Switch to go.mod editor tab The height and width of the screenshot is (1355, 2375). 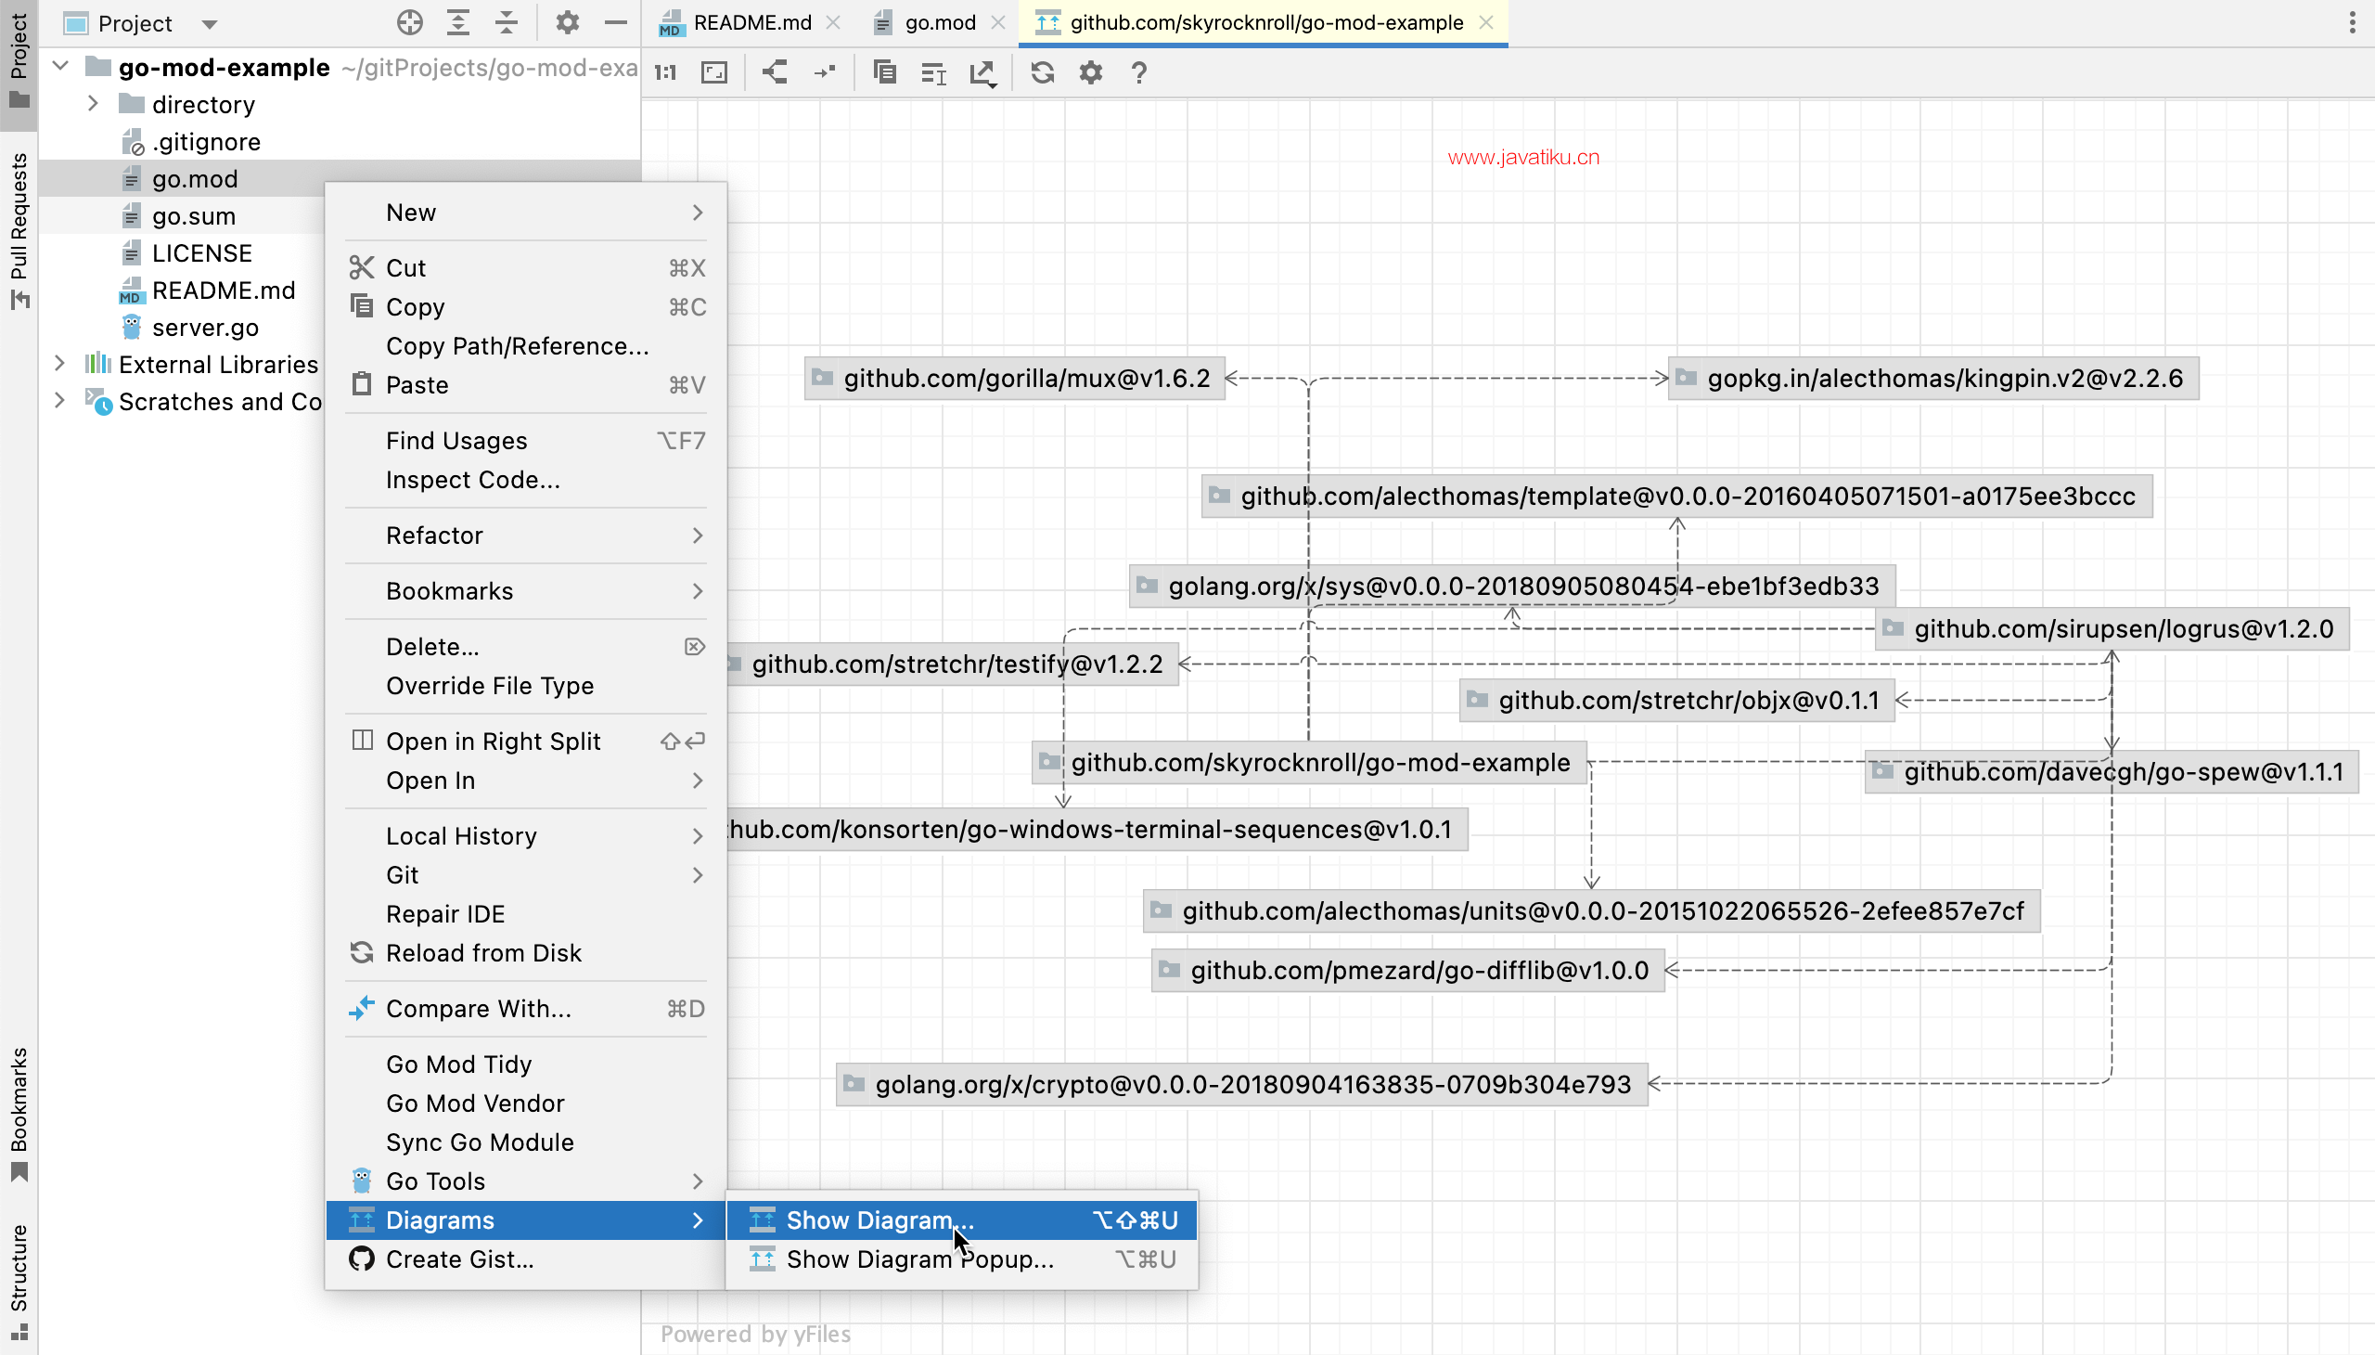941,22
